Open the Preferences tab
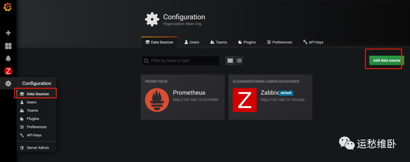The width and height of the screenshot is (410, 162). tap(279, 42)
